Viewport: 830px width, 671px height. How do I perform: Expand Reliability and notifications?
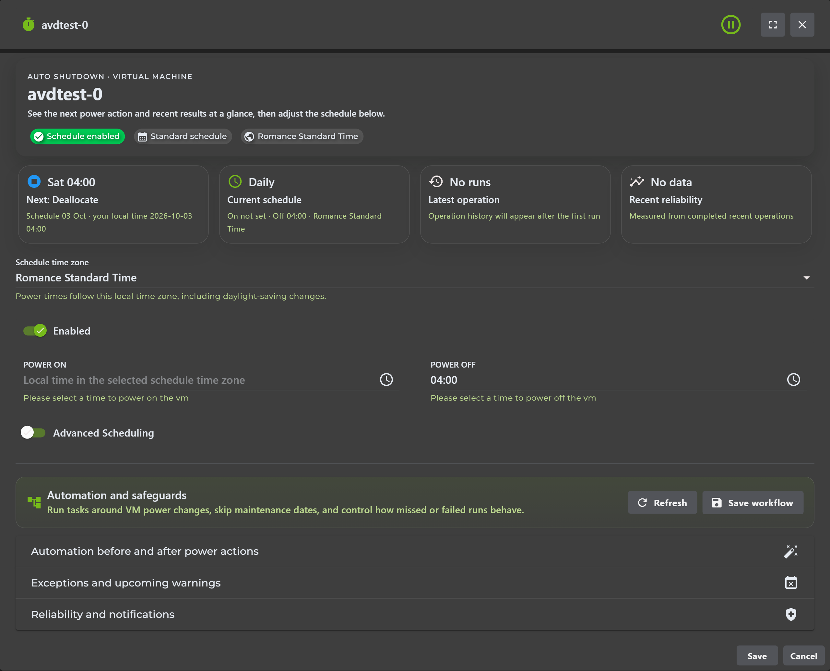(415, 614)
